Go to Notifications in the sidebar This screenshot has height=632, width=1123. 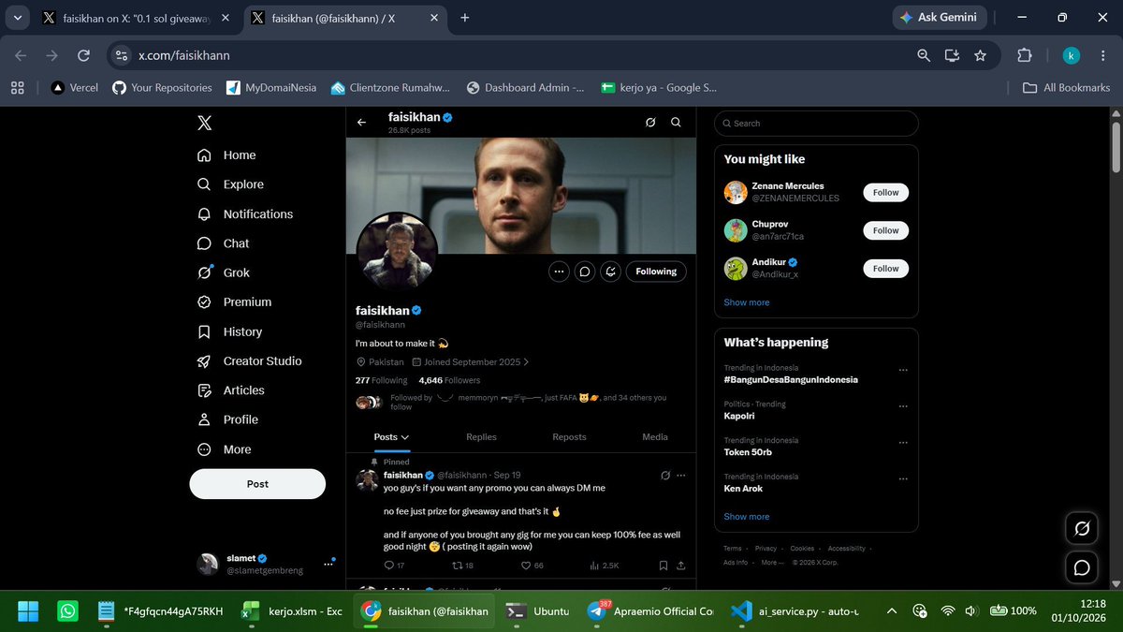(x=245, y=214)
